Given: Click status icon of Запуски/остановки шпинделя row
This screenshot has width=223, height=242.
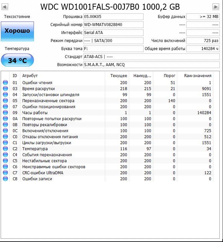Looking at the screenshot, I should (5, 94).
